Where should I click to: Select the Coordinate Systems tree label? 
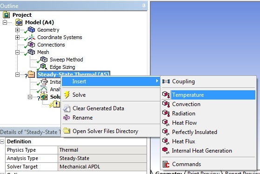(60, 37)
